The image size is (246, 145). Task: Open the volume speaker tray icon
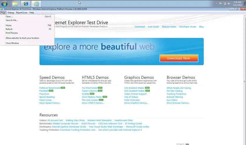click(x=229, y=4)
